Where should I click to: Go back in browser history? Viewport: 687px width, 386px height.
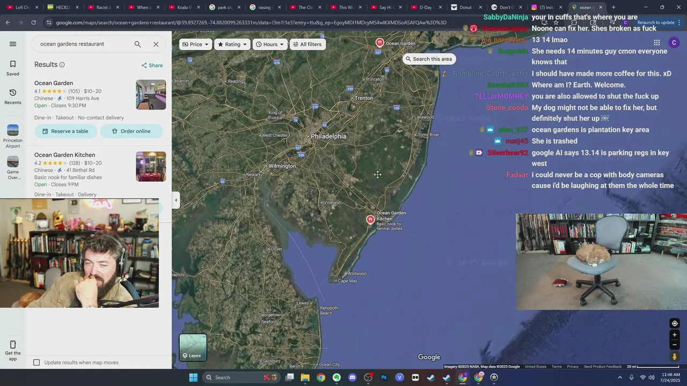tap(8, 23)
